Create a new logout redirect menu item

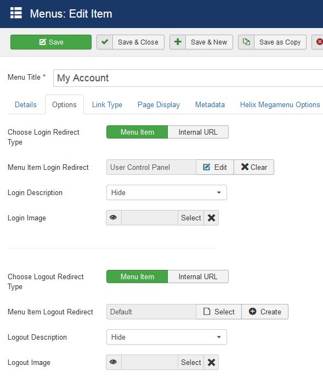265,312
